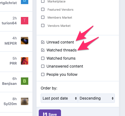Open turion64's profile link
This screenshot has height=116, width=125.
(9, 23)
